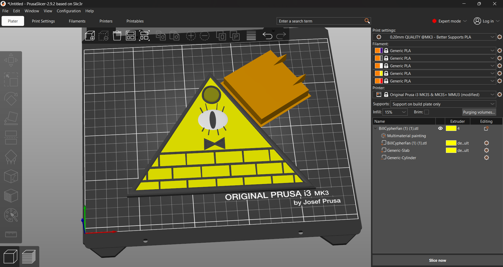This screenshot has width=503, height=267.
Task: Select the Cut tool in left sidebar
Action: 11,138
